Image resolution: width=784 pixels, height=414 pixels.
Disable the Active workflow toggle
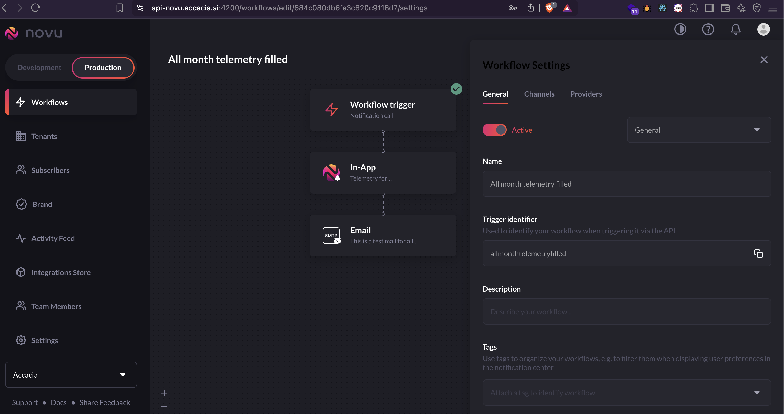pos(494,130)
